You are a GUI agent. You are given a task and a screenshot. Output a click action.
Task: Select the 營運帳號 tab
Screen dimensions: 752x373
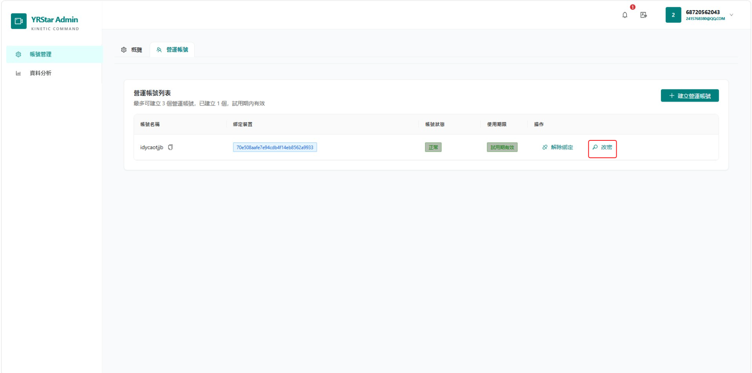pyautogui.click(x=172, y=50)
